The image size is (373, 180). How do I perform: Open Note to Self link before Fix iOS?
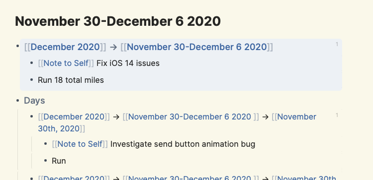[66, 63]
